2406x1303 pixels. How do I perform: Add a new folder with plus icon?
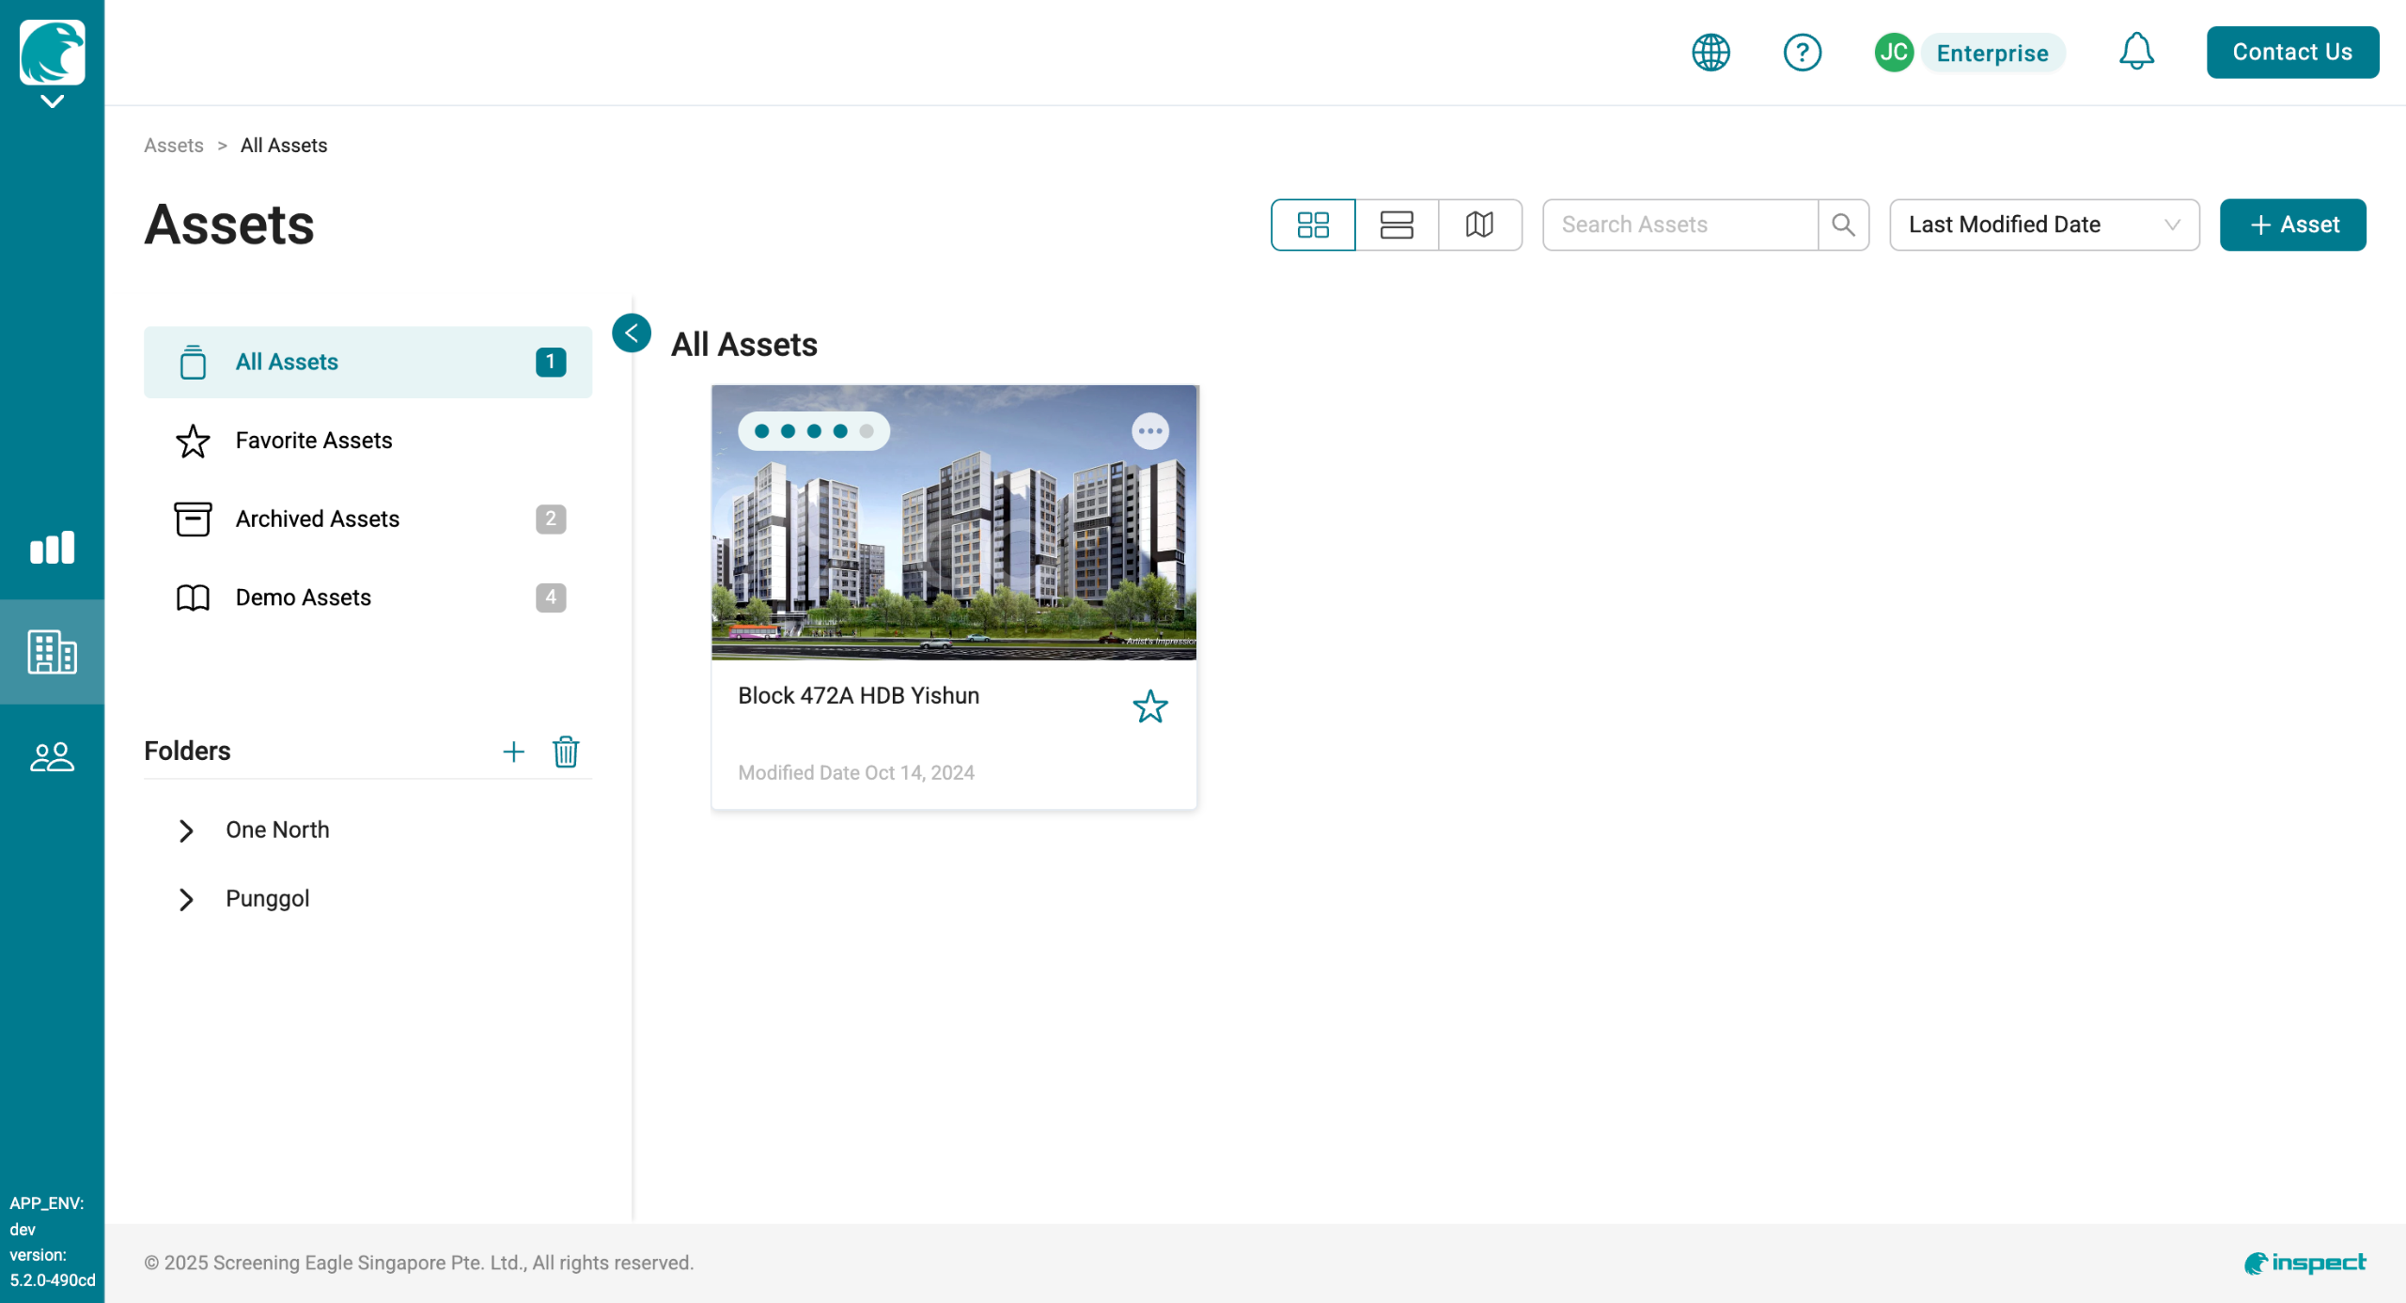(x=513, y=752)
